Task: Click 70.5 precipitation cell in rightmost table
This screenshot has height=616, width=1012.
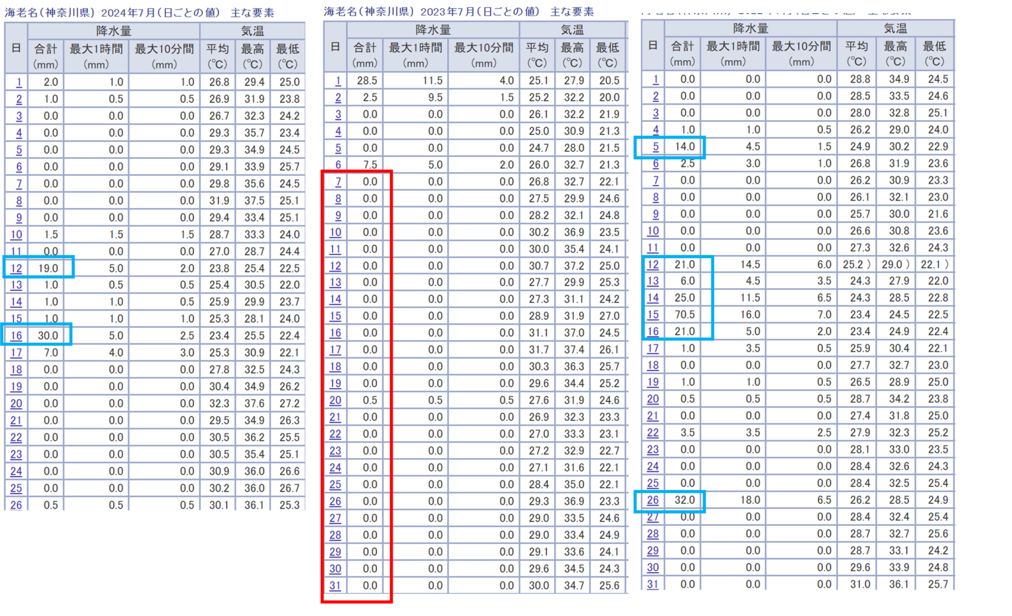Action: pos(685,315)
